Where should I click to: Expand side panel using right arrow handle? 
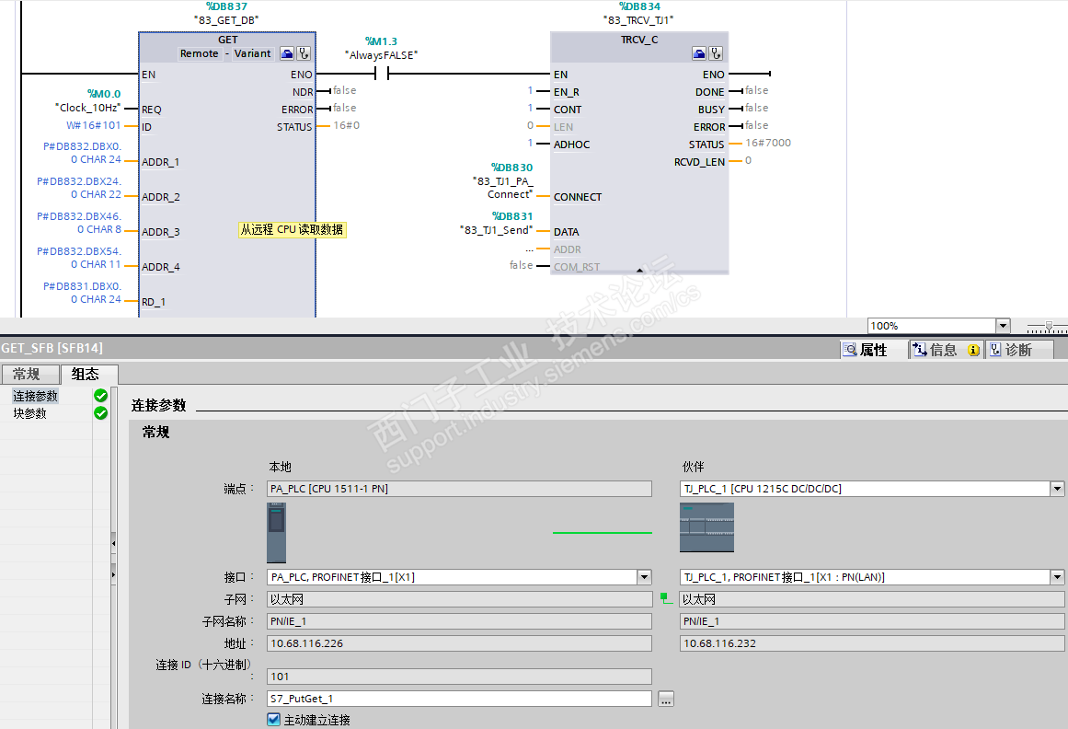click(x=113, y=575)
